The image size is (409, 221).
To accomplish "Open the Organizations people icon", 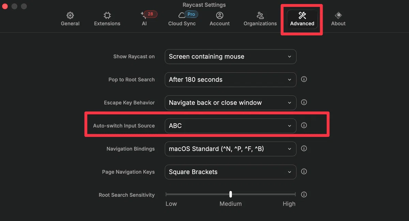I will [x=260, y=15].
